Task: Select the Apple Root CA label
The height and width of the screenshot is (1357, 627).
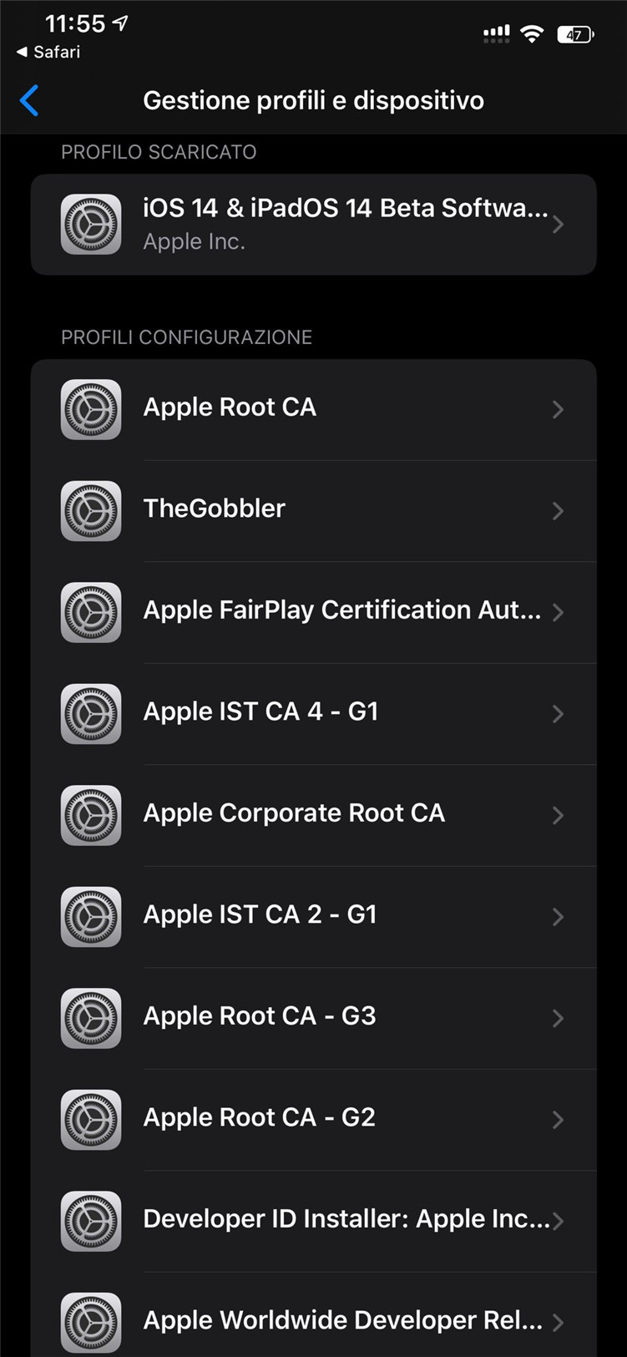Action: click(x=230, y=407)
